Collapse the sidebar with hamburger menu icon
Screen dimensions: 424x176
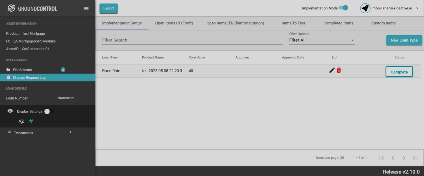coord(86,8)
